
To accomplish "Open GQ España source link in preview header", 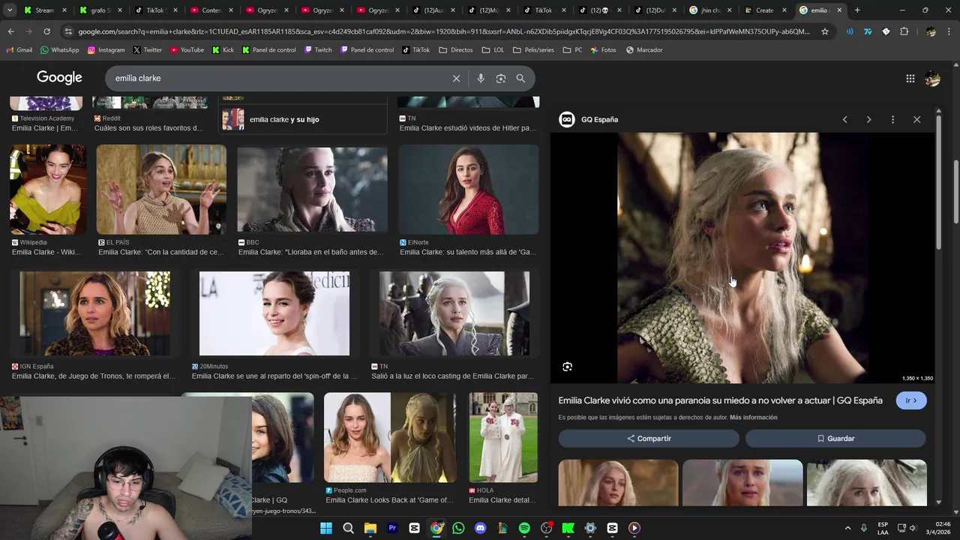I will [x=590, y=119].
